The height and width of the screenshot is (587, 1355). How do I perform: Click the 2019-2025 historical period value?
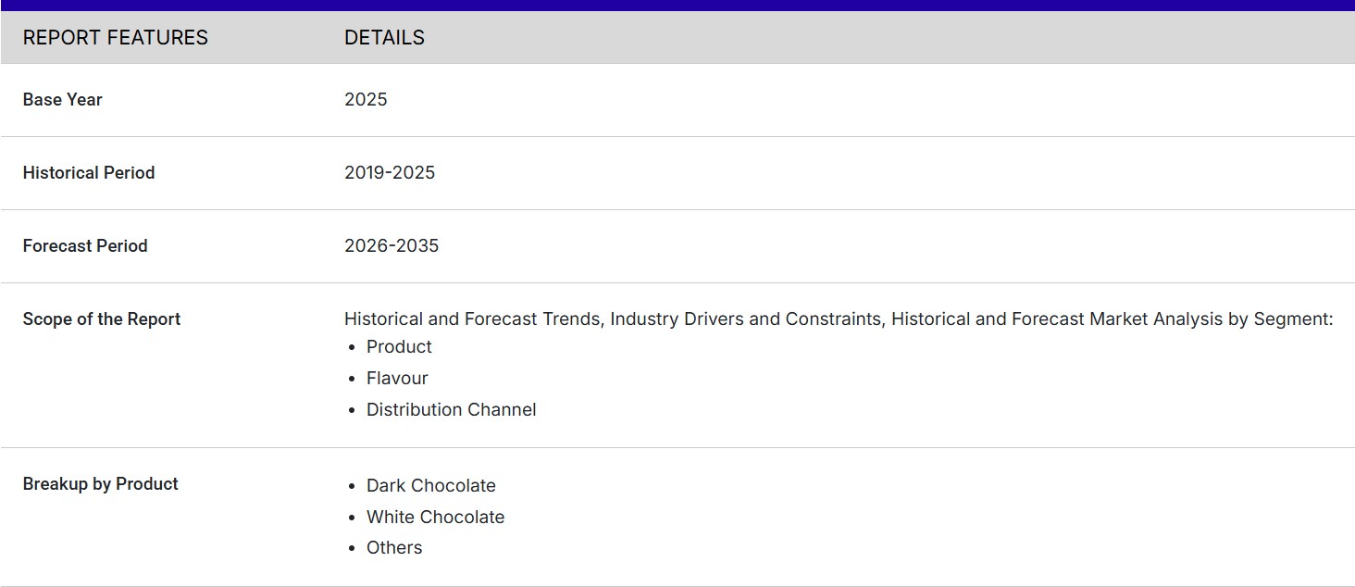click(x=390, y=173)
